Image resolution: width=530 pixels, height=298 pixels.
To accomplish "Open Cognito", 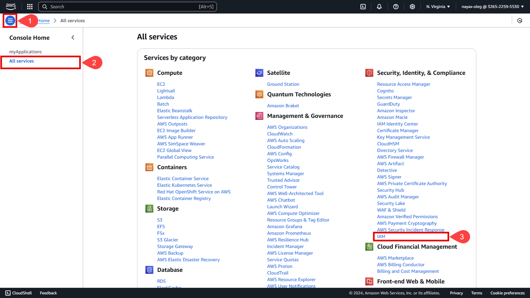I will tap(385, 91).
